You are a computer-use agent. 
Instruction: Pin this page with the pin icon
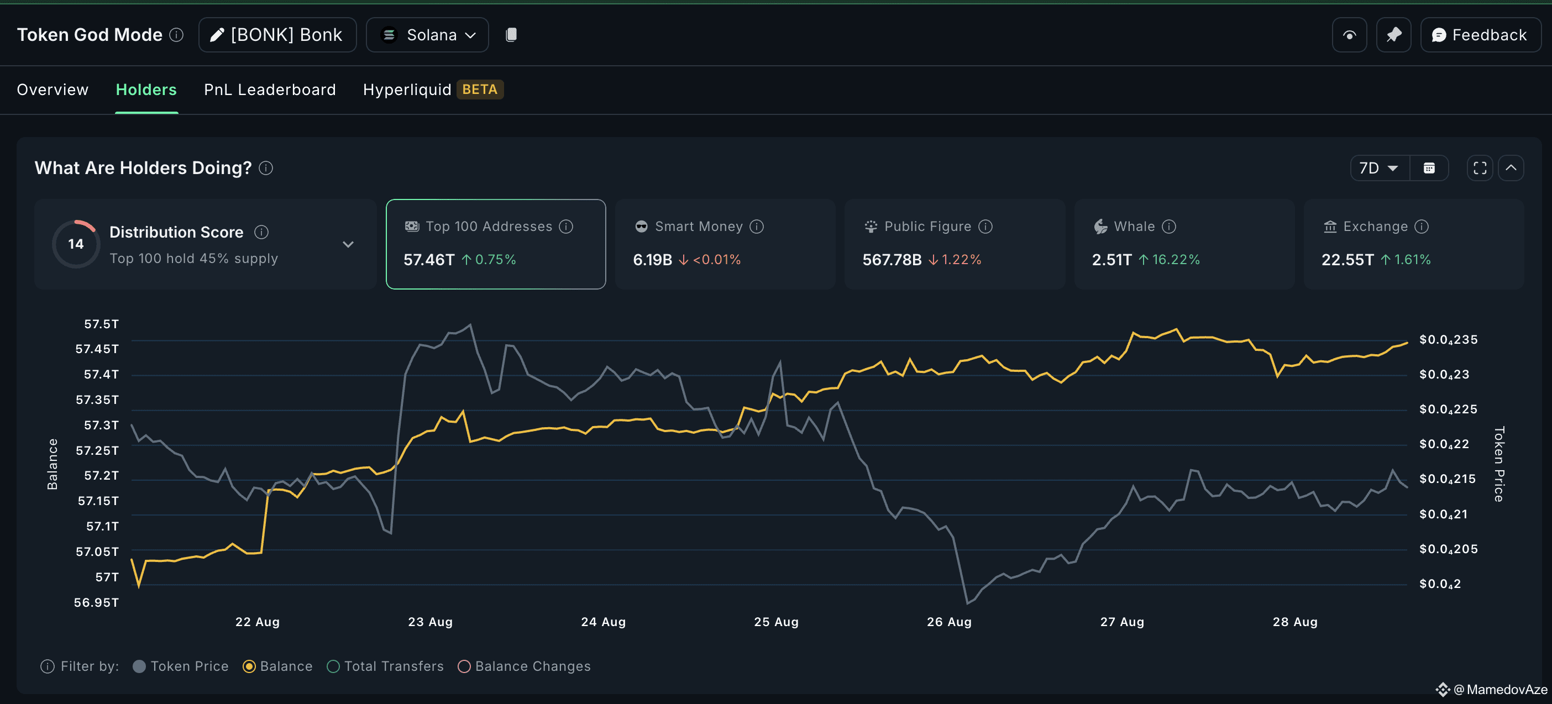(1393, 35)
